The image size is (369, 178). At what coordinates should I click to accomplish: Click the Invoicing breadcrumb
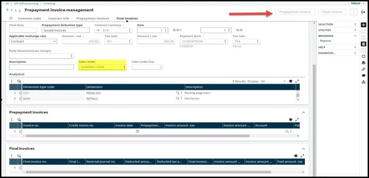coord(49,4)
